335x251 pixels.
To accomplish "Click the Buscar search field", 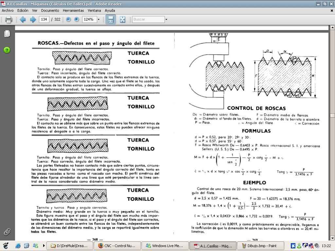I will tap(149, 19).
